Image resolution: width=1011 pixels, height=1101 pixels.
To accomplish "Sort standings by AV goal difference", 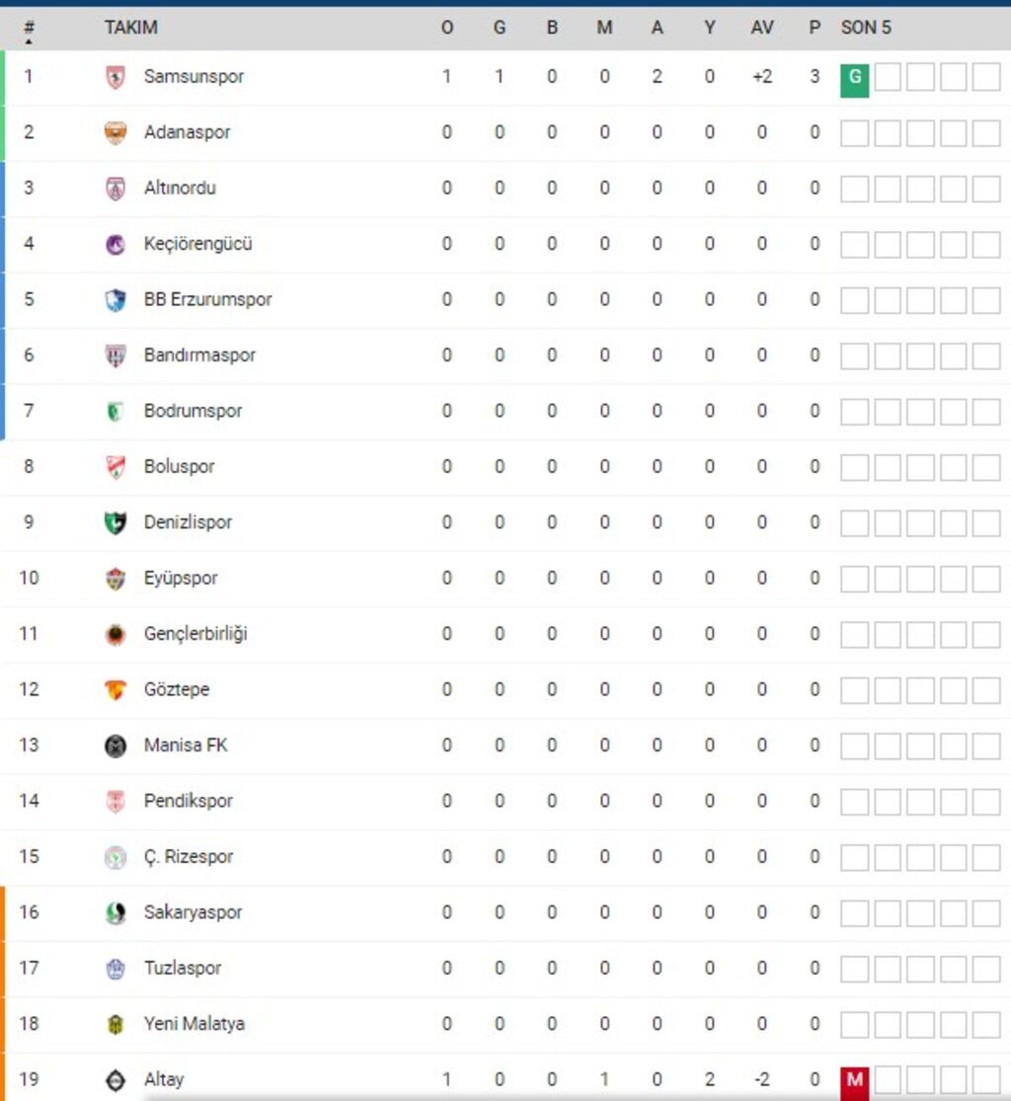I will [x=761, y=28].
